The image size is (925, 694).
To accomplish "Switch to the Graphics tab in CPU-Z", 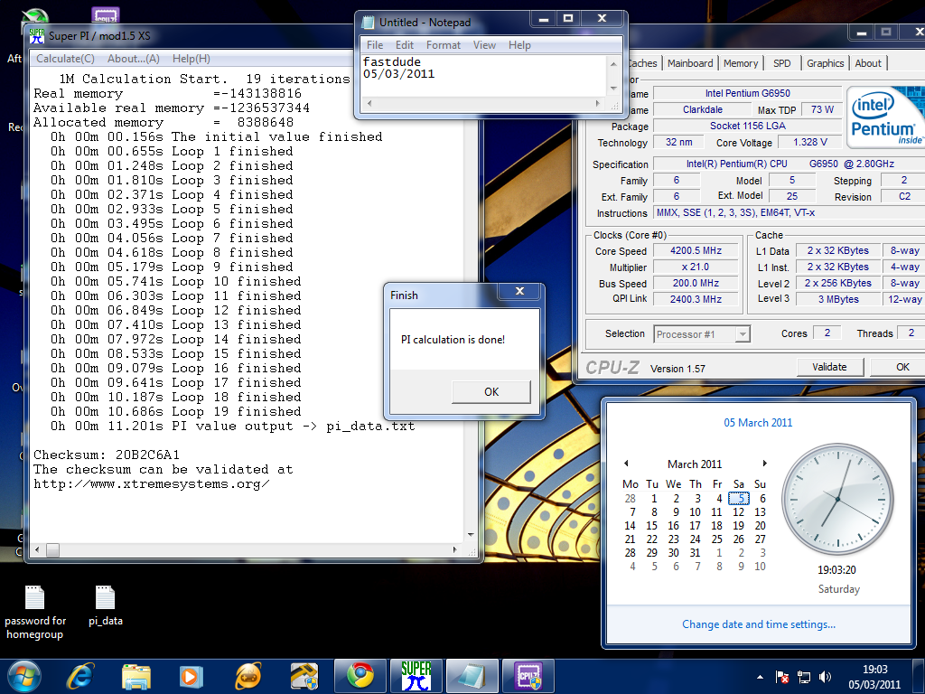I will pyautogui.click(x=825, y=63).
